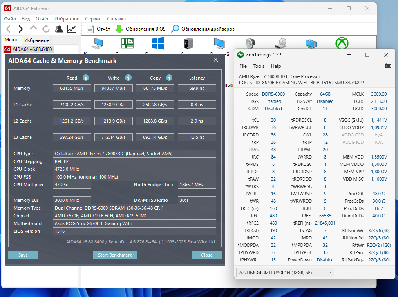
Task: Click the AIDA64 Extreme title bar icon
Action: tap(8, 9)
